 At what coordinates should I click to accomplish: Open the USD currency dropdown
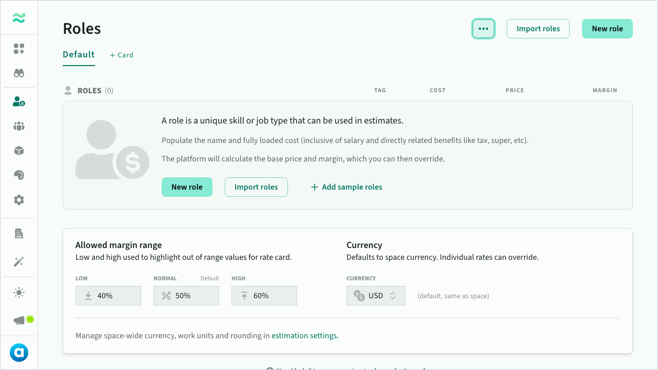point(376,296)
